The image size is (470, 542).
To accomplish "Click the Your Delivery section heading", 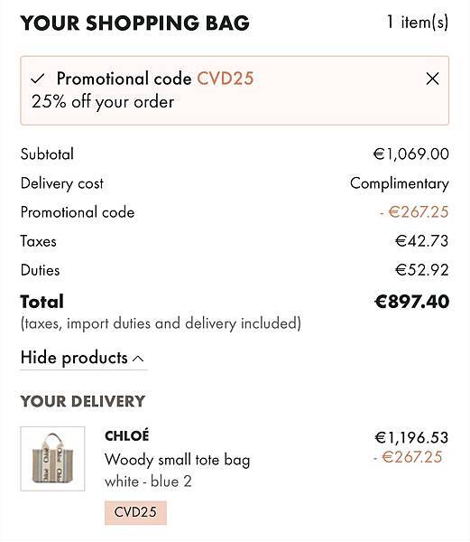I will (x=83, y=401).
